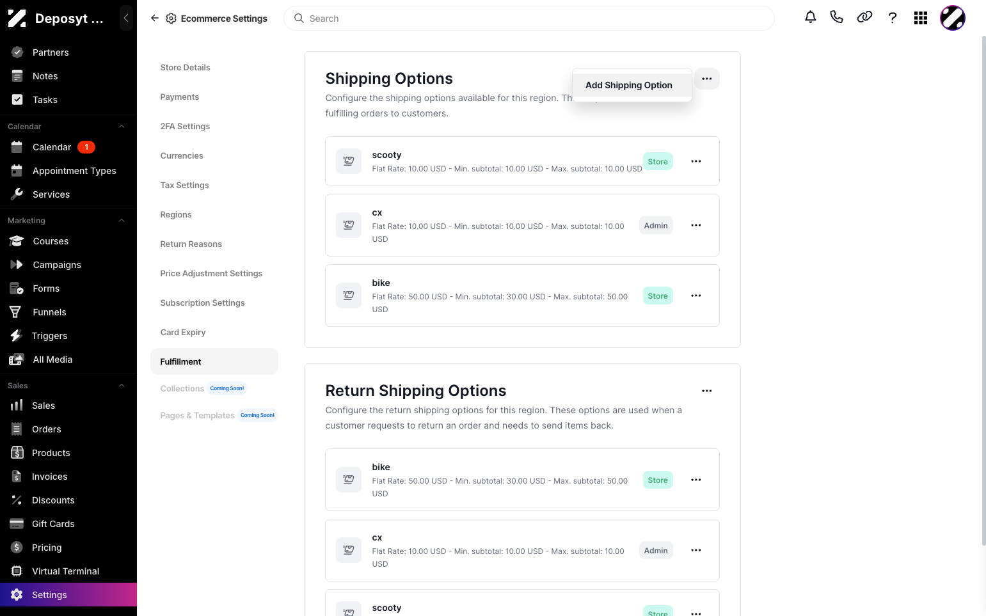Collapse the Calendar sidebar section
Viewport: 986px width, 616px height.
coord(122,127)
